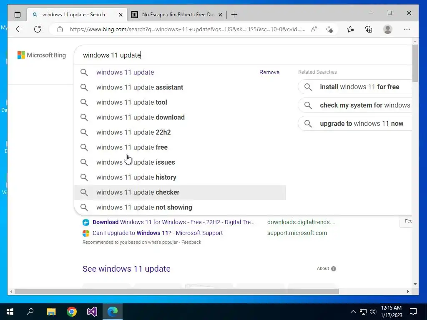Open Visual Studio from the taskbar
The image size is (427, 320).
tap(92, 312)
